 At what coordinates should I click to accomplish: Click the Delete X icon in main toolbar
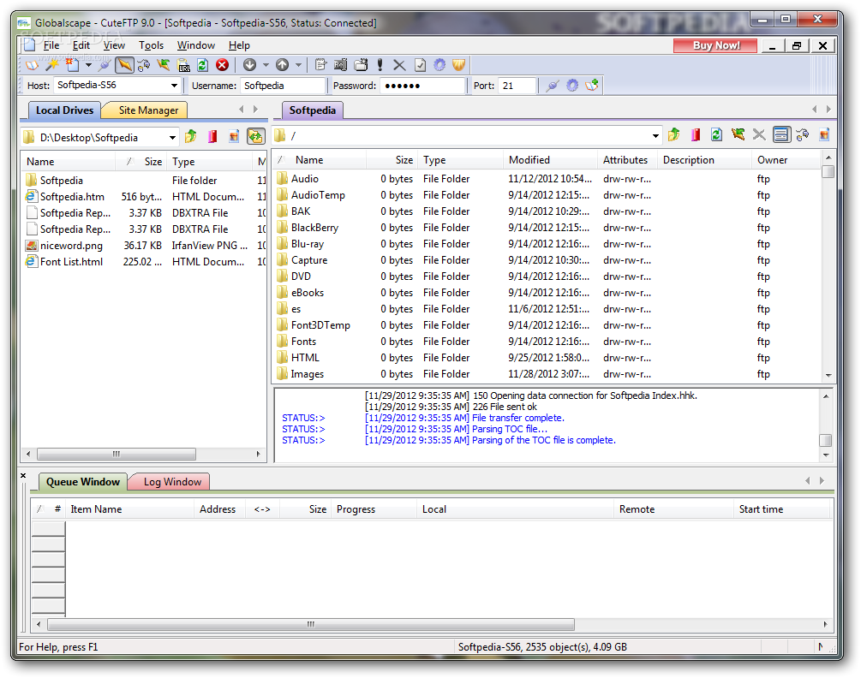399,65
